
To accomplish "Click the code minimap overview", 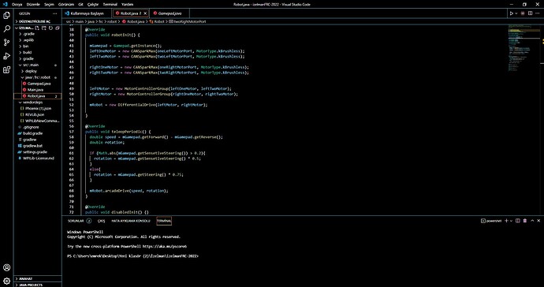I will [x=524, y=49].
